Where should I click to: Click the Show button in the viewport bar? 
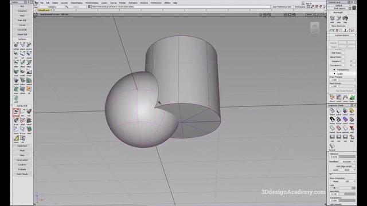(310, 14)
